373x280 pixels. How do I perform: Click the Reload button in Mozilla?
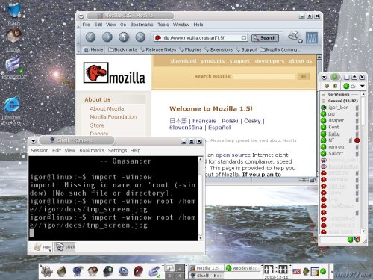124,37
